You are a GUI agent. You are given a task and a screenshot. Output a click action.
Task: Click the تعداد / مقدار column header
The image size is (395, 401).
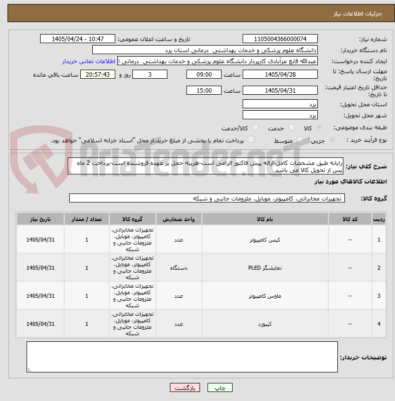(87, 219)
